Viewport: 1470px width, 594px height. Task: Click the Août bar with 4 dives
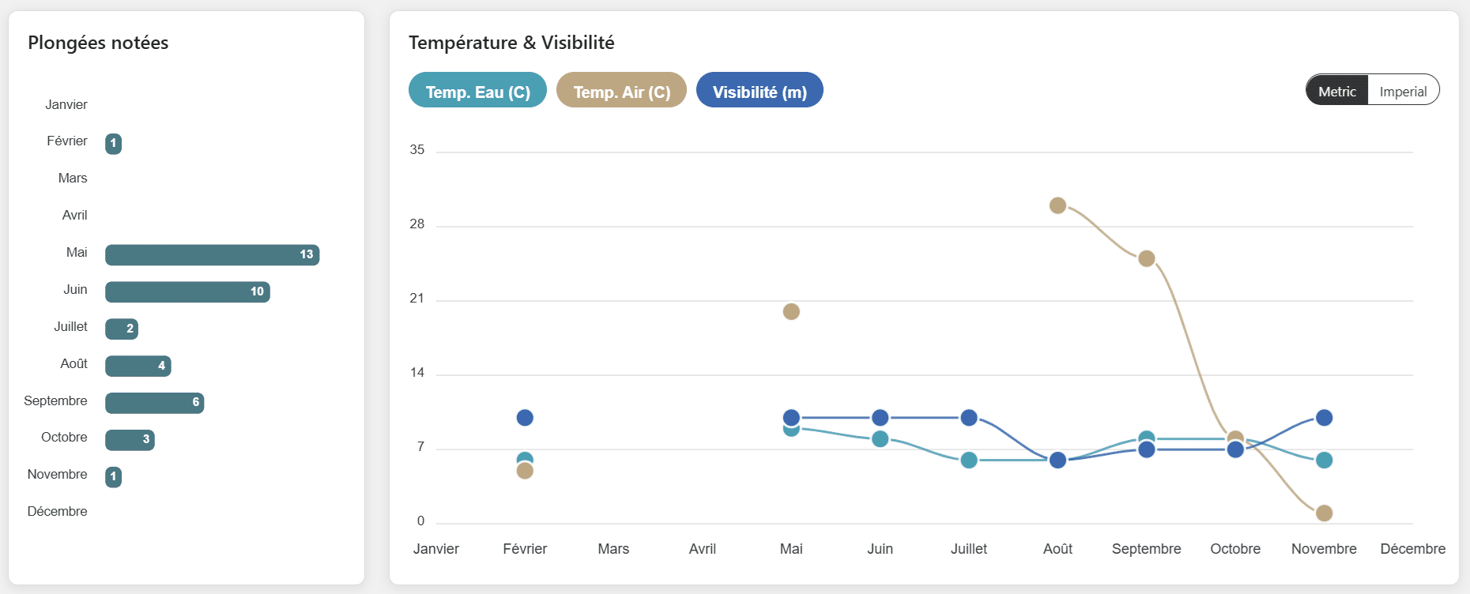click(x=138, y=366)
